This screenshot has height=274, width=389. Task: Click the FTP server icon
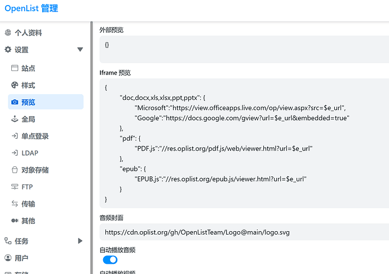click(15, 187)
